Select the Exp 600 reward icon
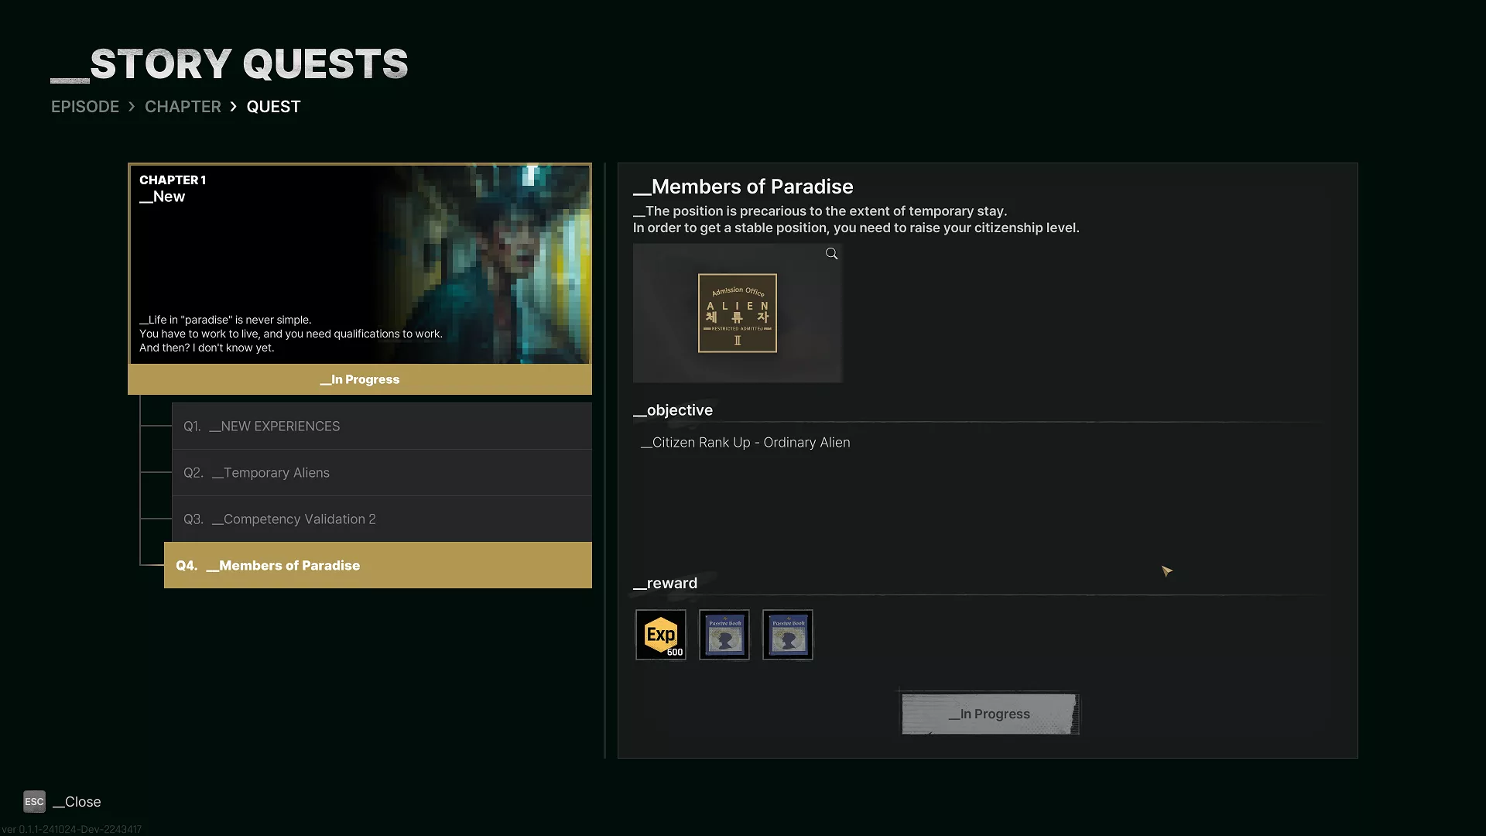Screen dimensions: 1486x836 661,635
